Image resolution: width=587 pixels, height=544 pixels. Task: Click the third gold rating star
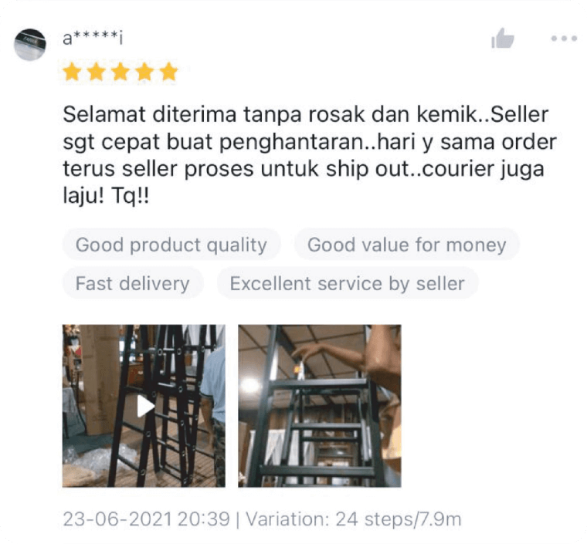pos(120,72)
